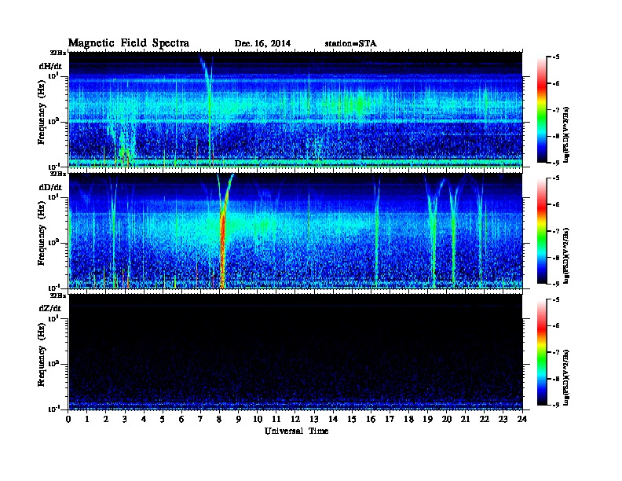The width and height of the screenshot is (622, 481).
Task: Click the hour "6" Universal Time tick label
Action: [x=181, y=419]
